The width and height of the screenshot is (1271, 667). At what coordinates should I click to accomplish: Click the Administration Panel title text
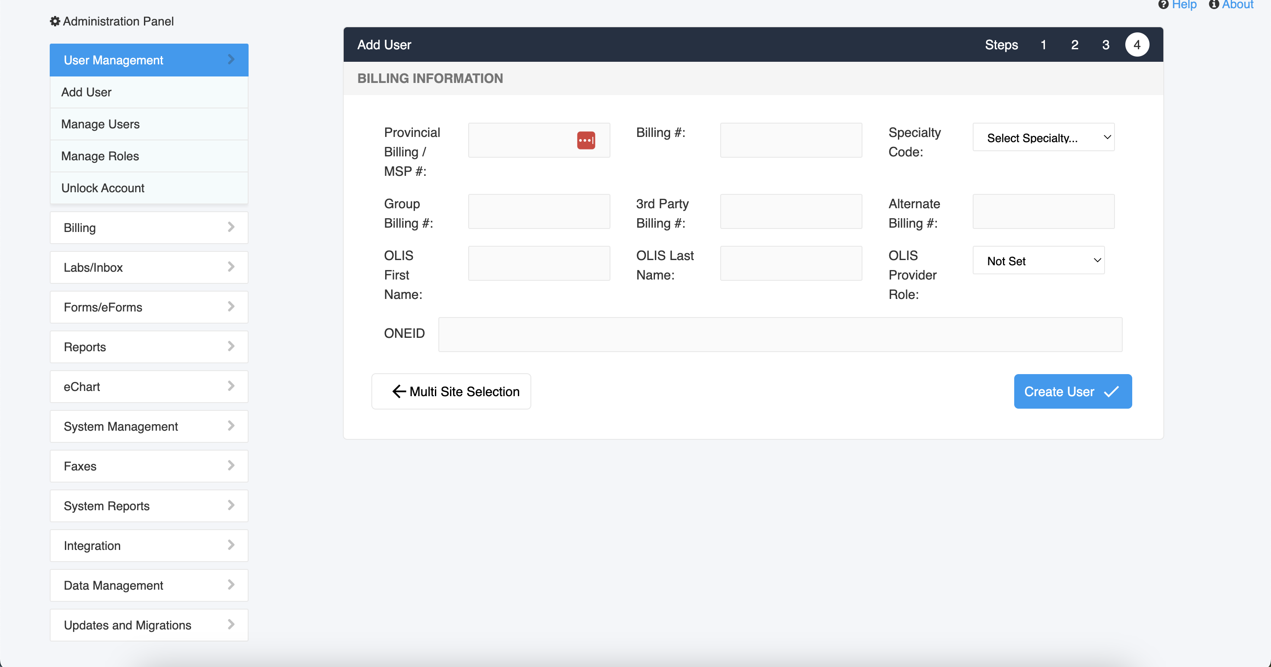(118, 21)
